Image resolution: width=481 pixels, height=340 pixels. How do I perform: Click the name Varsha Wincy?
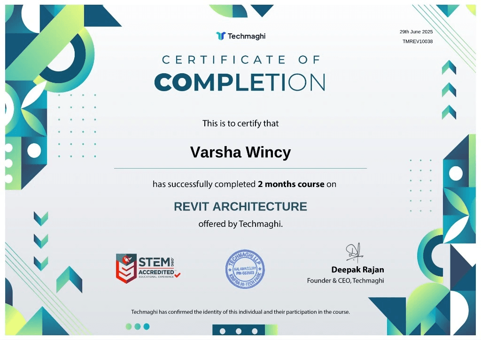[240, 152]
